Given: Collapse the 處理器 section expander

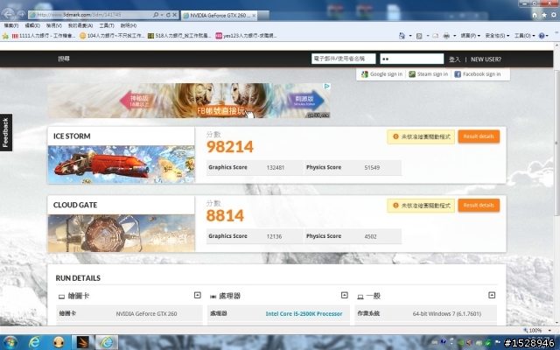Looking at the screenshot, I should [x=344, y=295].
